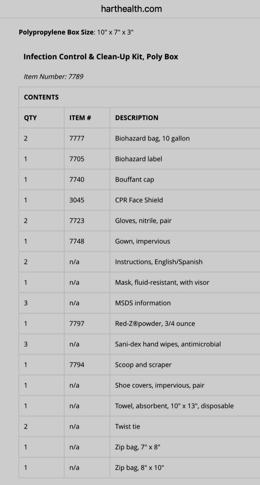Tap the harthealth.com address bar
The height and width of the screenshot is (485, 260).
[x=131, y=9]
